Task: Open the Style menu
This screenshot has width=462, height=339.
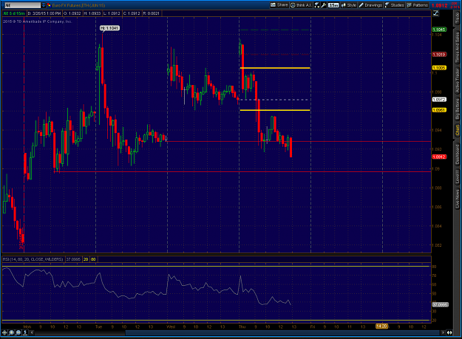Action: click(x=349, y=5)
